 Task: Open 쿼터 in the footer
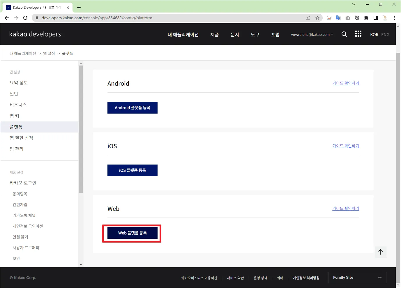point(280,278)
